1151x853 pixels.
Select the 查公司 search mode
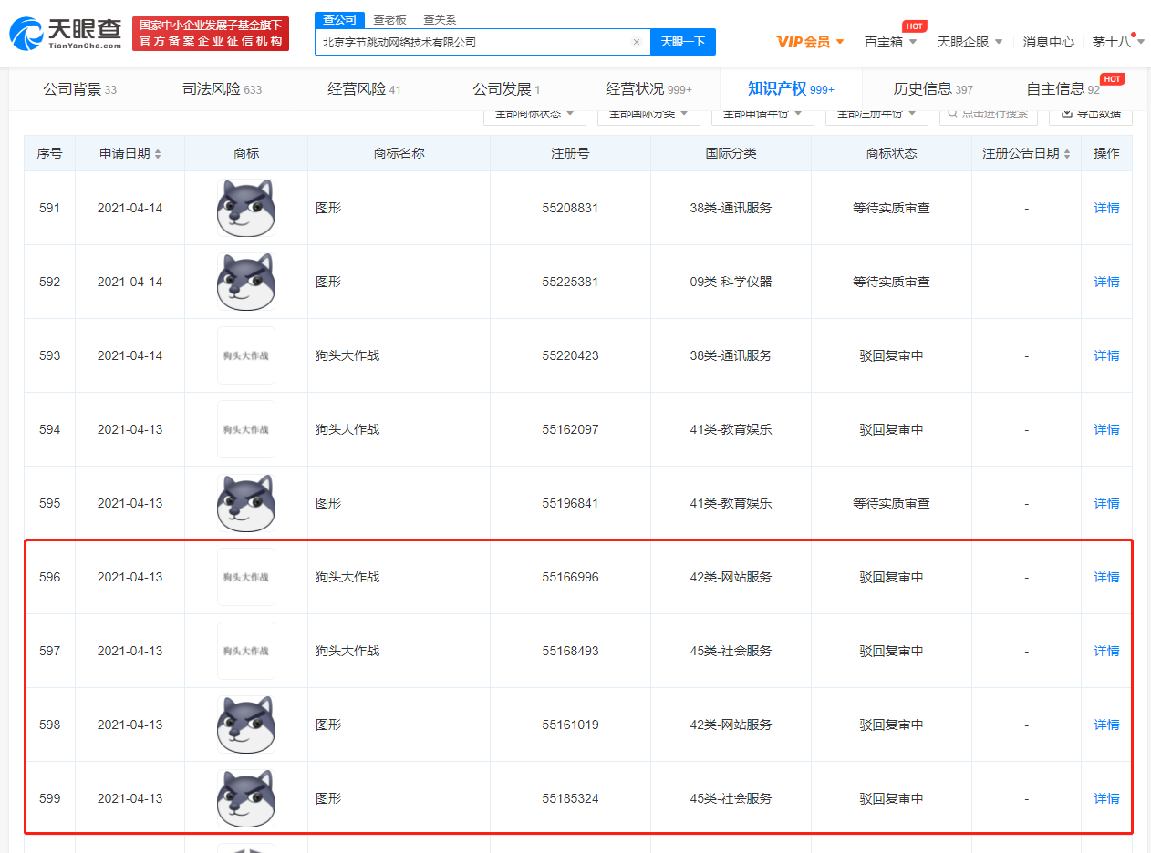pos(339,19)
